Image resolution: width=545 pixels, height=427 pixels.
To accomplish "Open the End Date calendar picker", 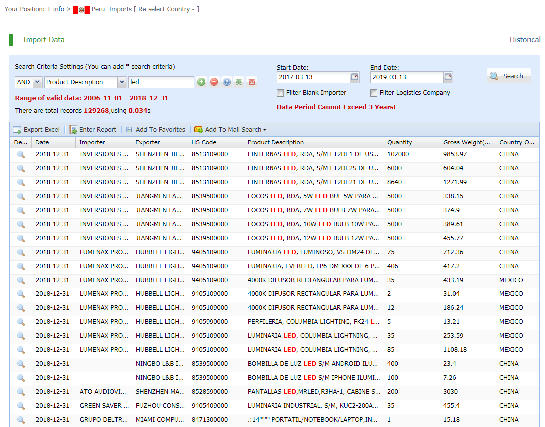I will pyautogui.click(x=448, y=77).
